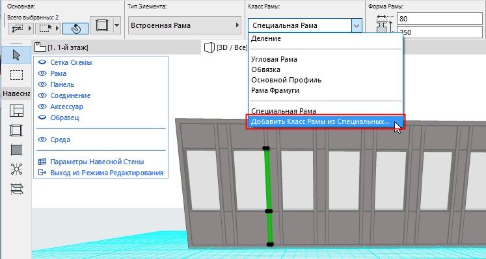Click the Аксессуар link in edit panel

[66, 107]
